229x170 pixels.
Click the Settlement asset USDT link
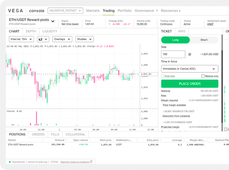(210, 24)
